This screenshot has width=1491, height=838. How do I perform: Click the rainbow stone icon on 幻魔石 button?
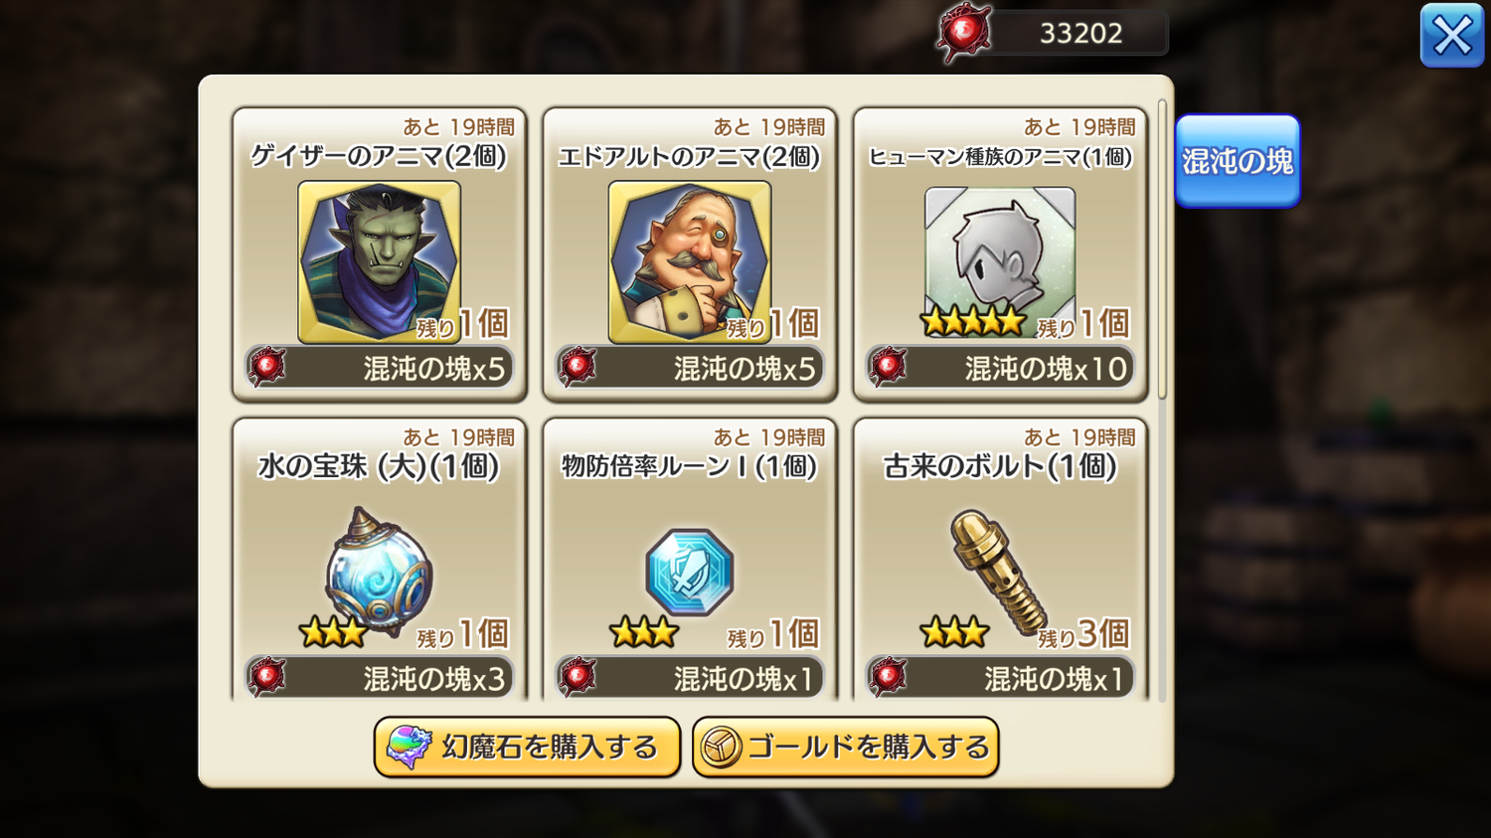[409, 747]
